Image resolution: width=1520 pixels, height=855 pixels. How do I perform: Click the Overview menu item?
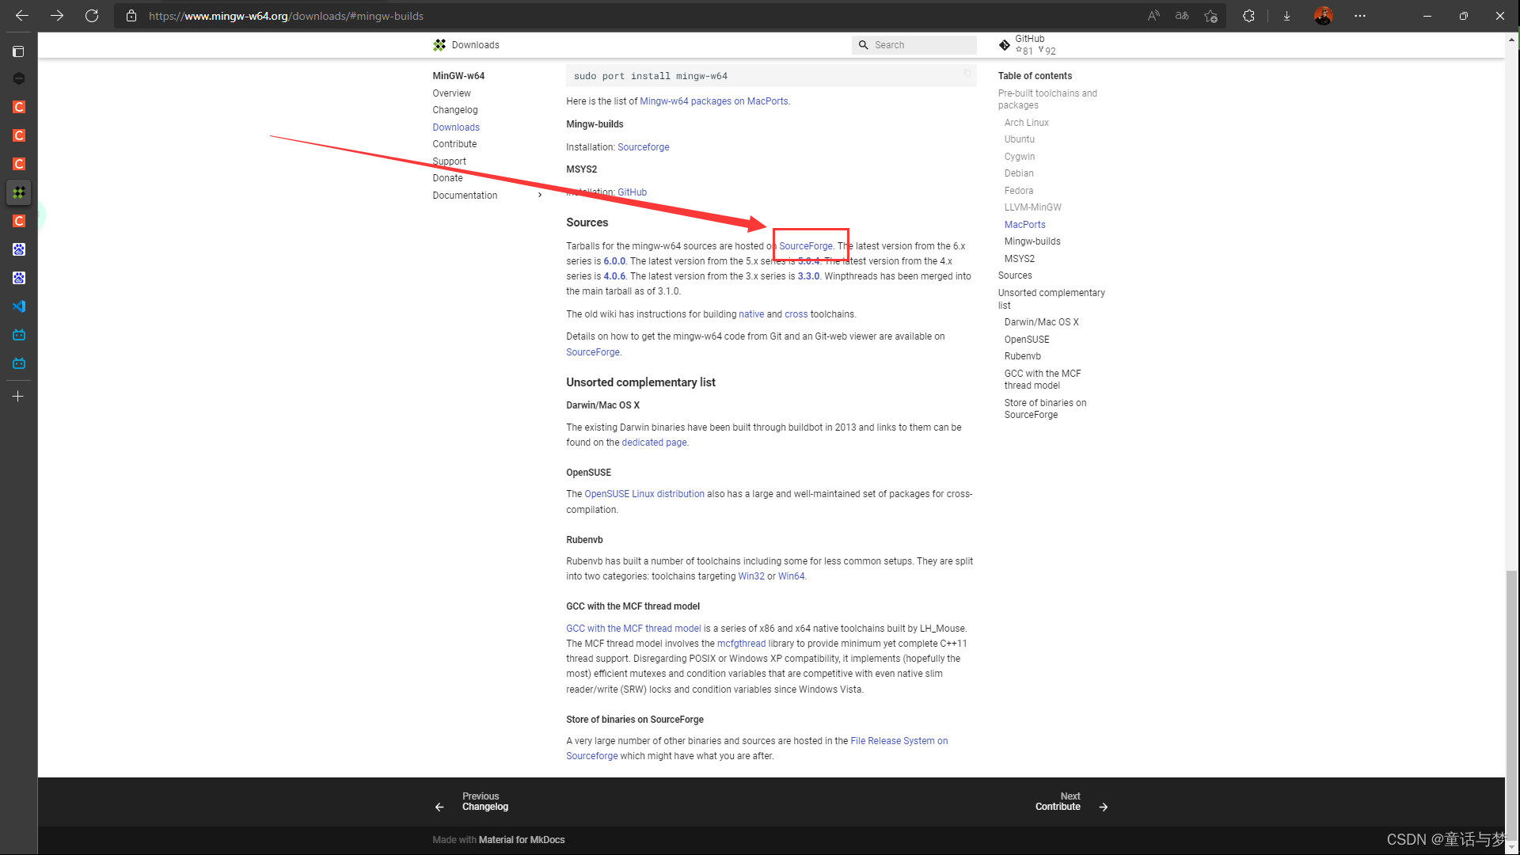click(452, 93)
